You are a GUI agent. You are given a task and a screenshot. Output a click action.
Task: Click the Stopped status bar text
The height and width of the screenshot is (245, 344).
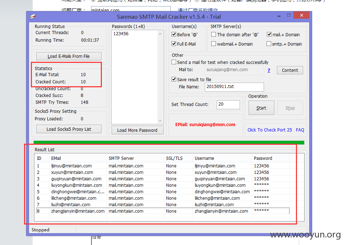point(41,230)
